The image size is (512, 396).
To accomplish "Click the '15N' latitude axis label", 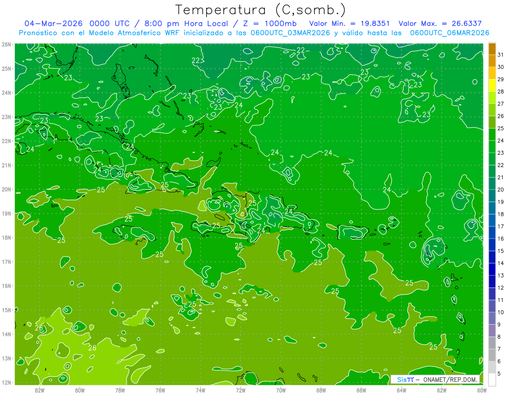I will [x=6, y=310].
